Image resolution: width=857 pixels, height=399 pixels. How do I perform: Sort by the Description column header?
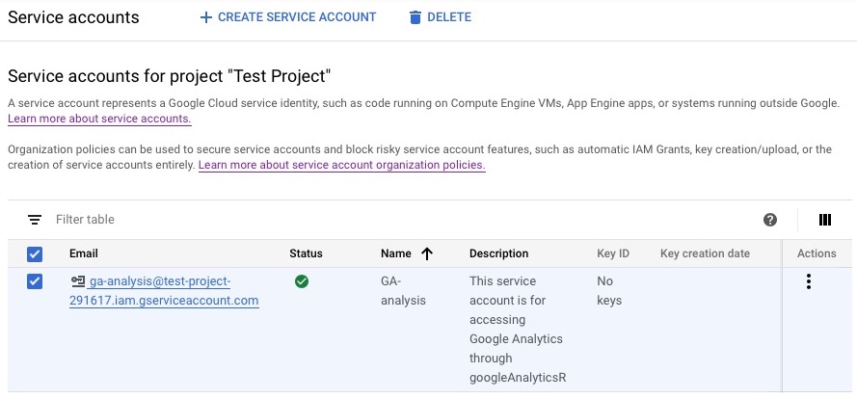[x=498, y=253]
